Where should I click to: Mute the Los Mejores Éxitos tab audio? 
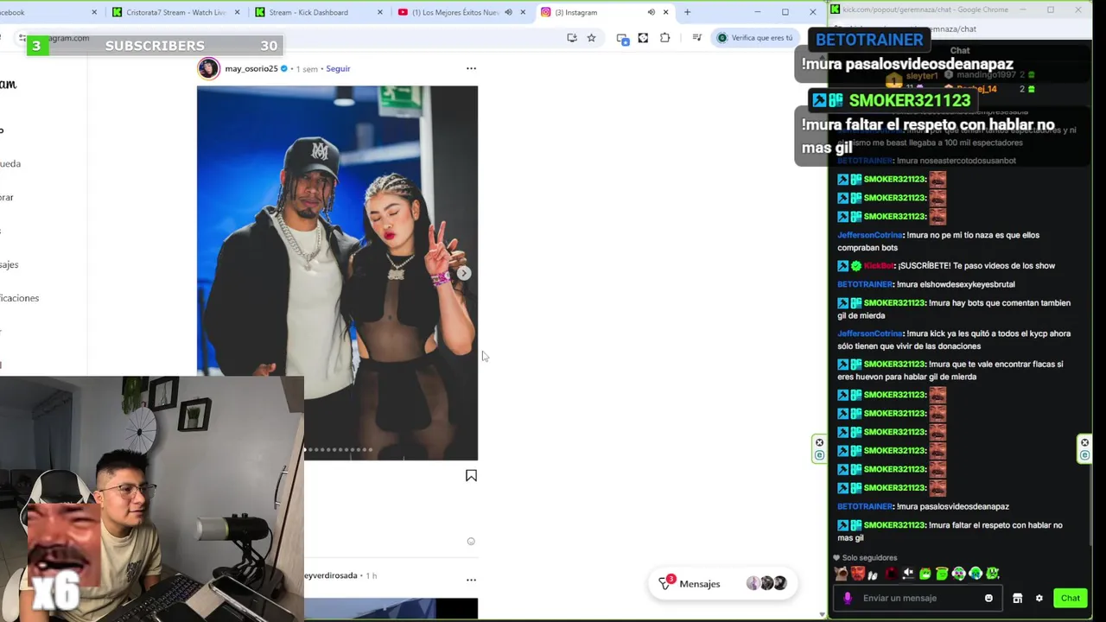click(x=508, y=12)
